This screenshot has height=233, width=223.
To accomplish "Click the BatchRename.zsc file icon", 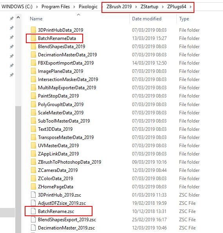I will [x=33, y=211].
